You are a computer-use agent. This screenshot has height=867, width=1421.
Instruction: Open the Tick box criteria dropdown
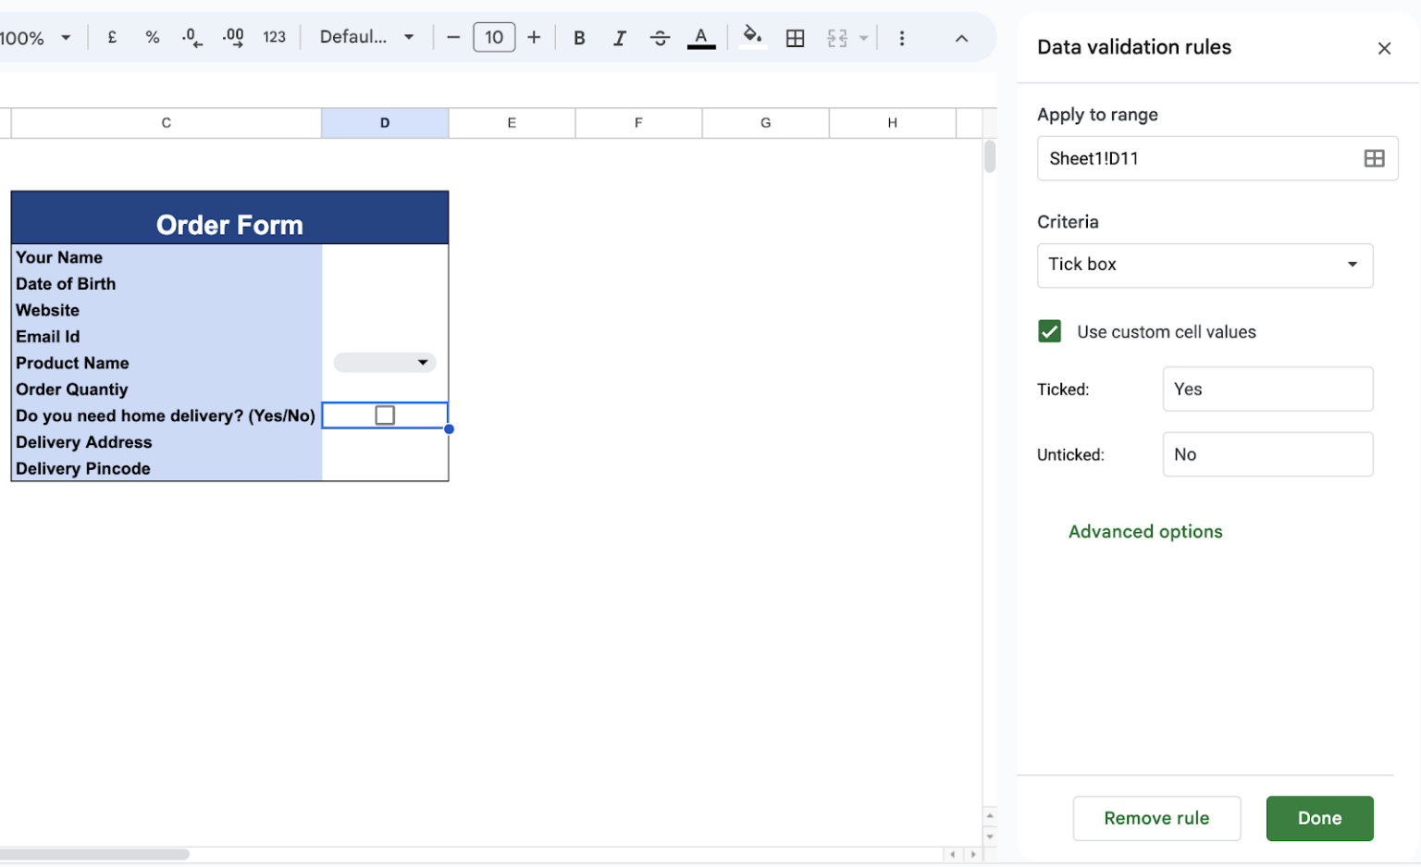pyautogui.click(x=1205, y=266)
